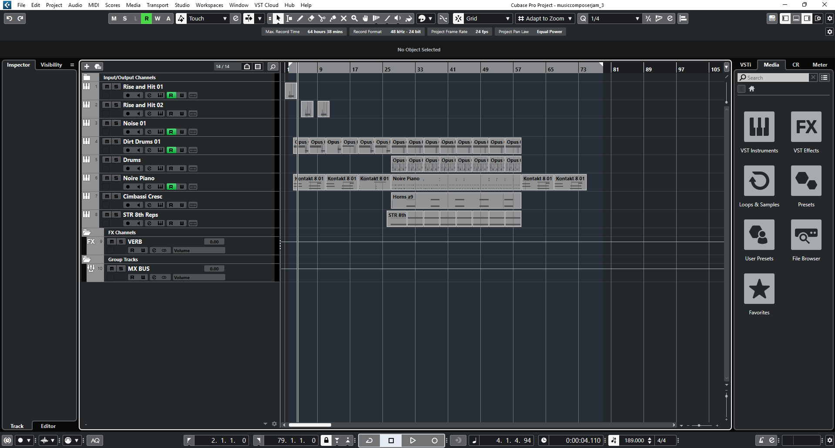Open File Browser in Media rack
Screen dimensions: 835x448
tap(806, 235)
